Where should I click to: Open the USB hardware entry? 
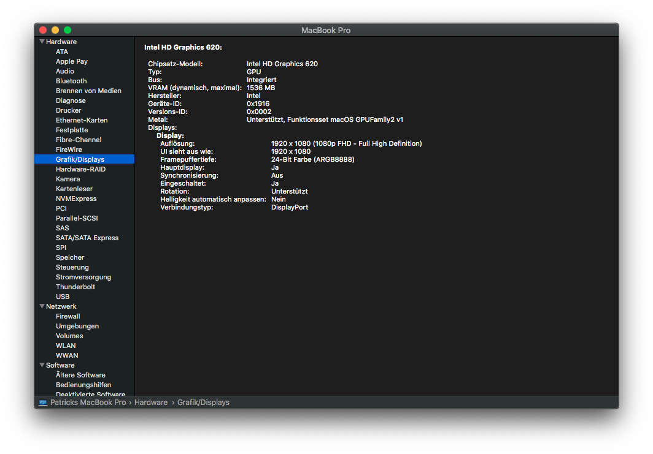[63, 297]
